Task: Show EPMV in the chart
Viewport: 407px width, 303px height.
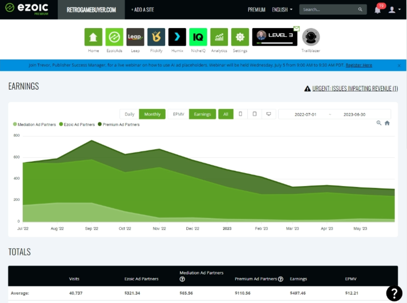Action: click(179, 114)
